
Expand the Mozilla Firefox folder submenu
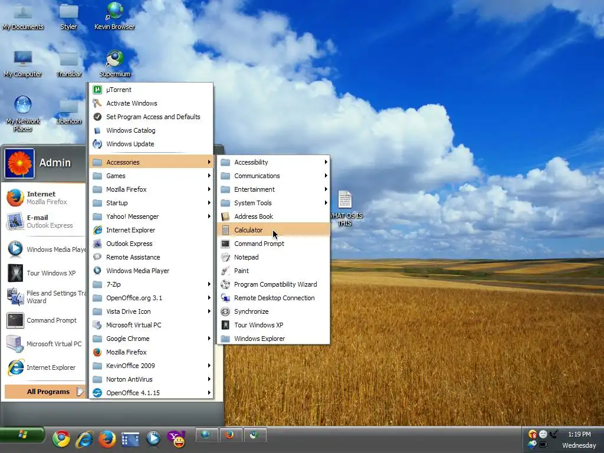point(152,189)
